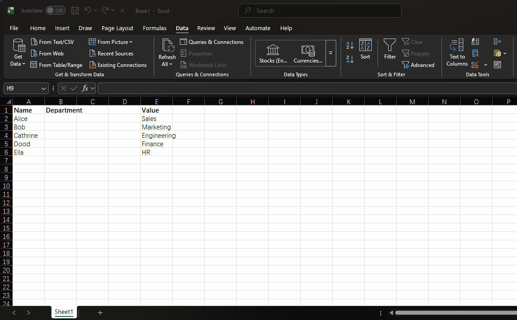517x320 pixels.
Task: Apply the Filter tool
Action: click(x=390, y=50)
